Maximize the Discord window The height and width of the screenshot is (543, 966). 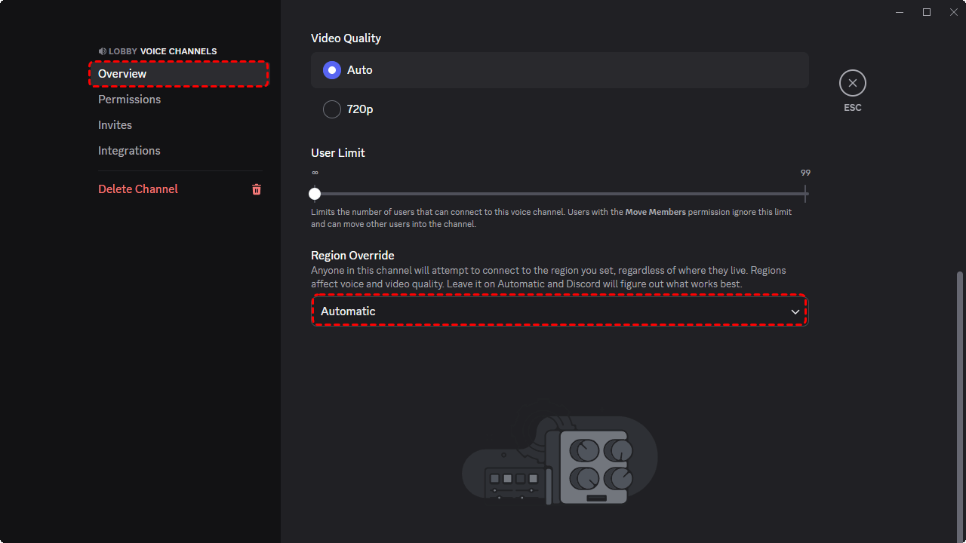[x=927, y=12]
